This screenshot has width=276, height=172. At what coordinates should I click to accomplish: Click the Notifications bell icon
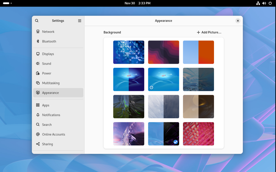click(38, 115)
